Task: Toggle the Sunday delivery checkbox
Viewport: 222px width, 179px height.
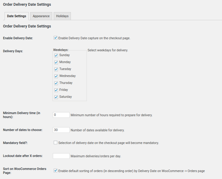Action: pyautogui.click(x=56, y=56)
